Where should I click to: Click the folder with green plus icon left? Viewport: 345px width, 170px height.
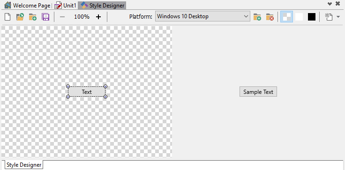(x=33, y=17)
